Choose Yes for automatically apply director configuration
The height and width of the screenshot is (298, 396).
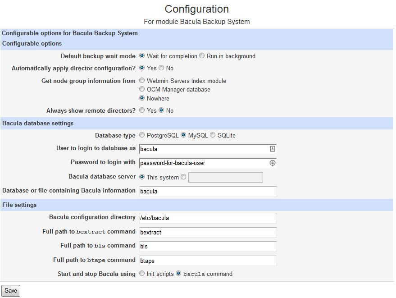[x=142, y=68]
